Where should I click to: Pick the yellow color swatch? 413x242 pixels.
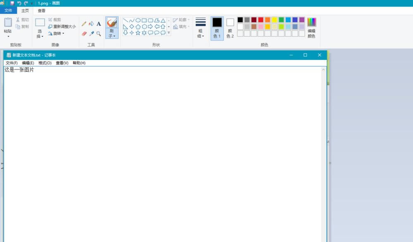[x=275, y=20]
